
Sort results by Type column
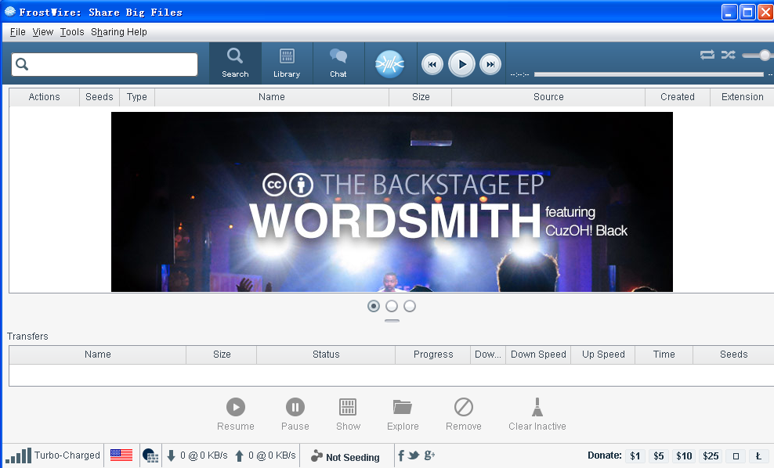137,97
